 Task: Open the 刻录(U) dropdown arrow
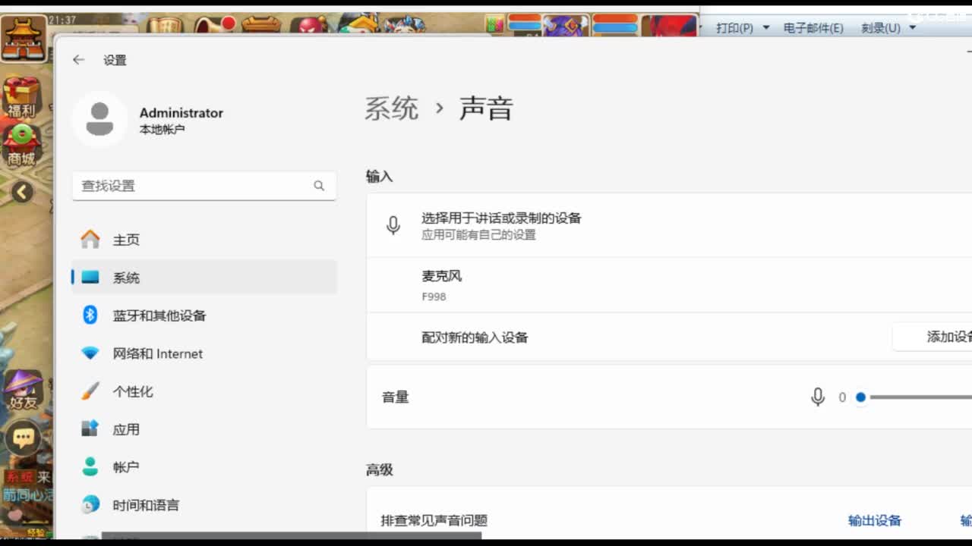coord(912,28)
